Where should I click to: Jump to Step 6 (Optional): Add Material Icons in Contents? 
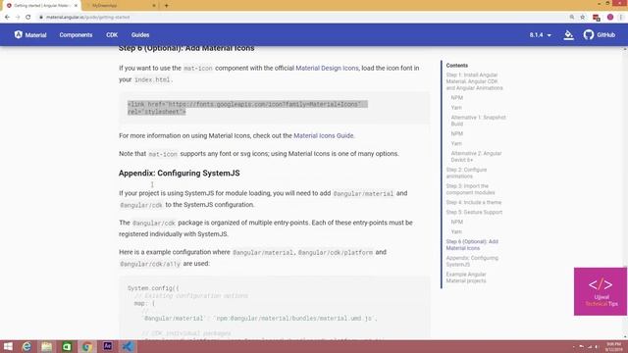(472, 245)
